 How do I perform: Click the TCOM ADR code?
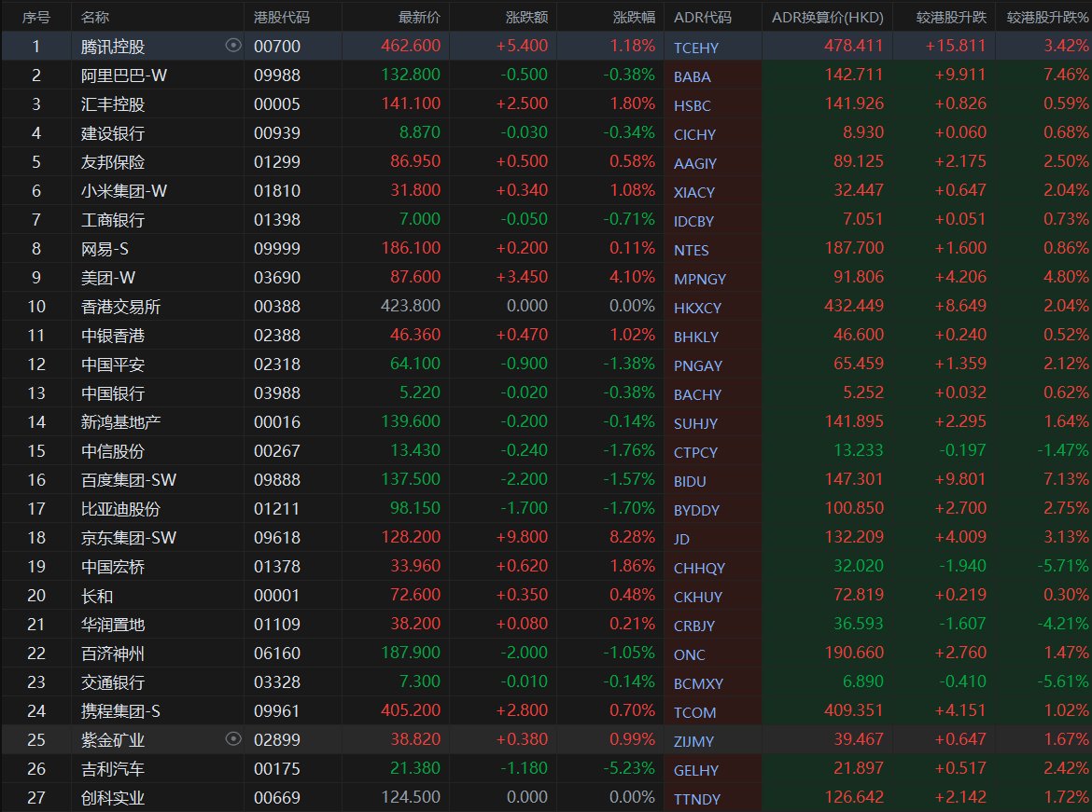tap(694, 712)
